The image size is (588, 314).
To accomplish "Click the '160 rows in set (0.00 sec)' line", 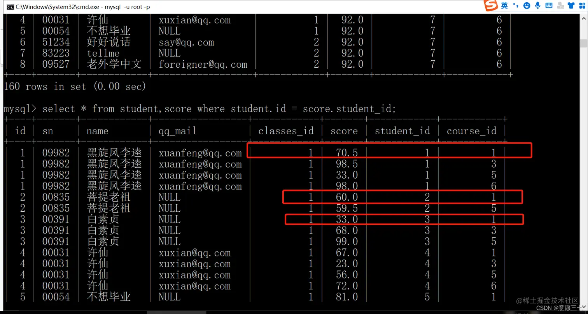I will tap(75, 86).
